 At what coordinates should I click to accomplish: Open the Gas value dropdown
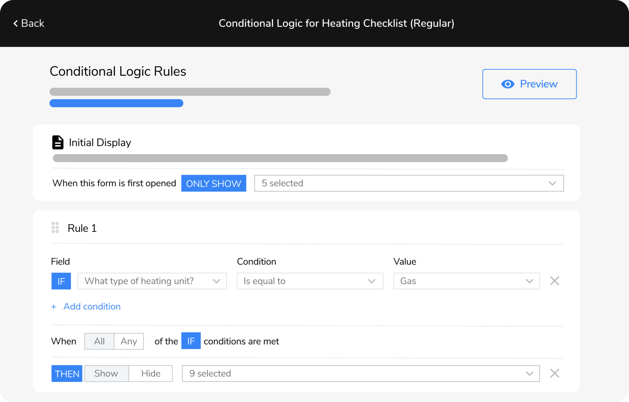coord(466,281)
